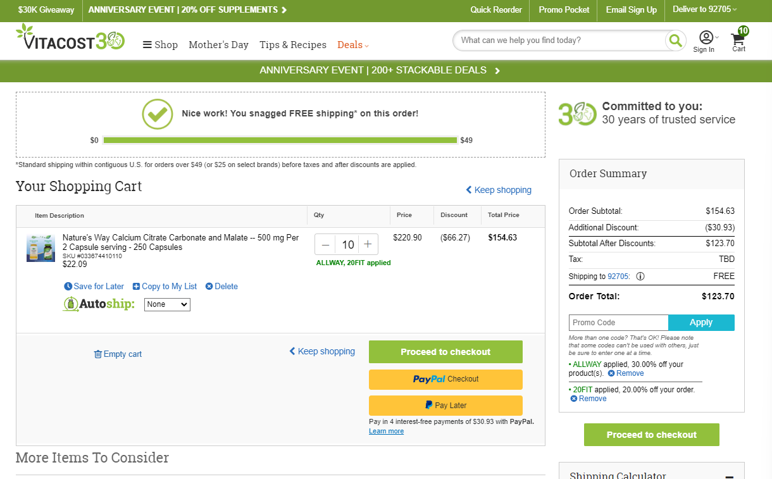Focus the product search field
The width and height of the screenshot is (772, 479).
pyautogui.click(x=560, y=40)
